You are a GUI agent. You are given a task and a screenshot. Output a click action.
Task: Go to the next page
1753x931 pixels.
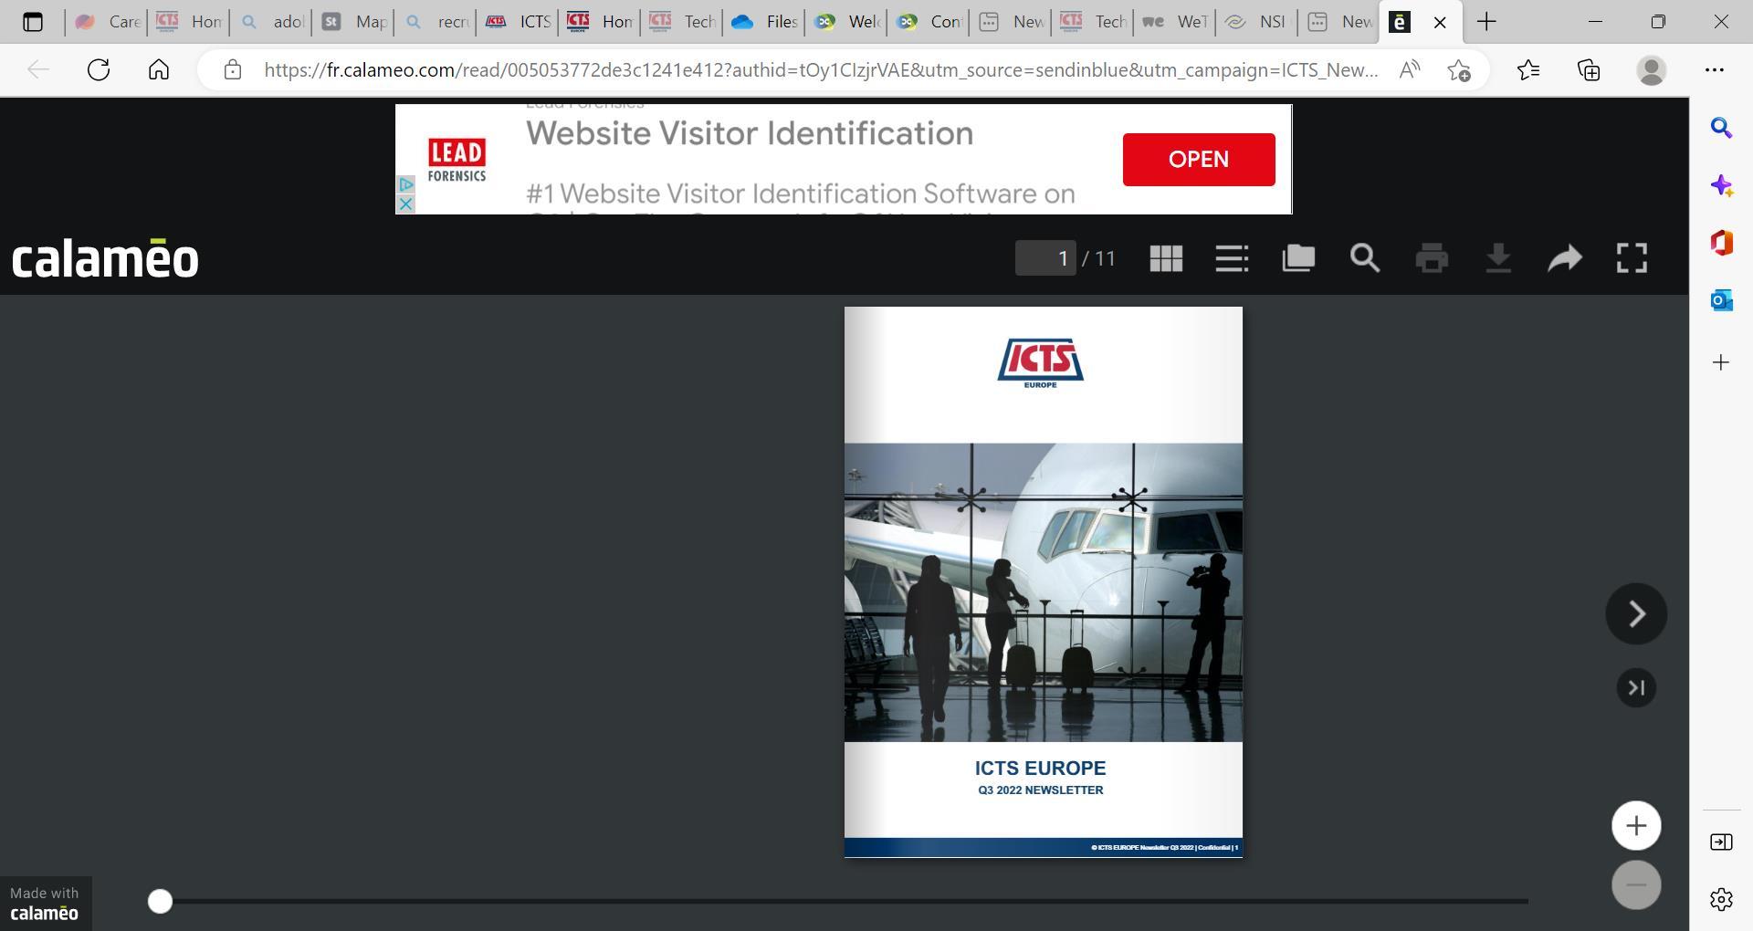click(1636, 613)
